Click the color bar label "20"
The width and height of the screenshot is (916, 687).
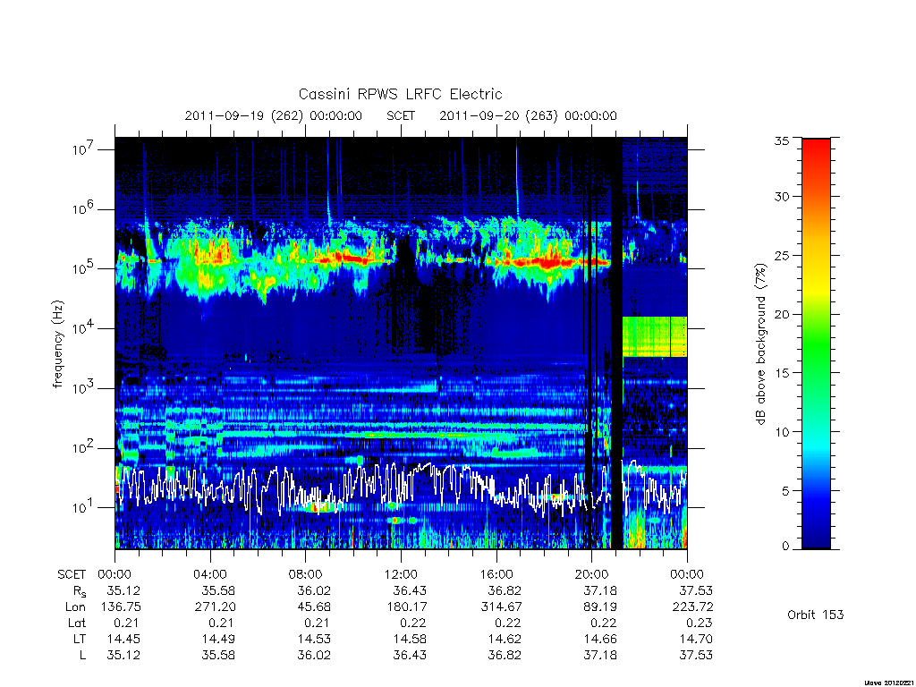(x=782, y=314)
